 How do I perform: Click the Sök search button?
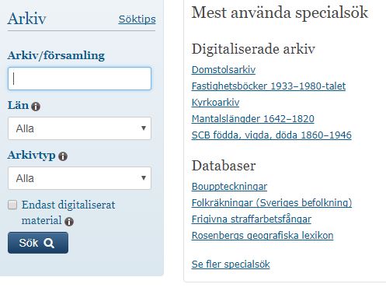[x=38, y=243]
